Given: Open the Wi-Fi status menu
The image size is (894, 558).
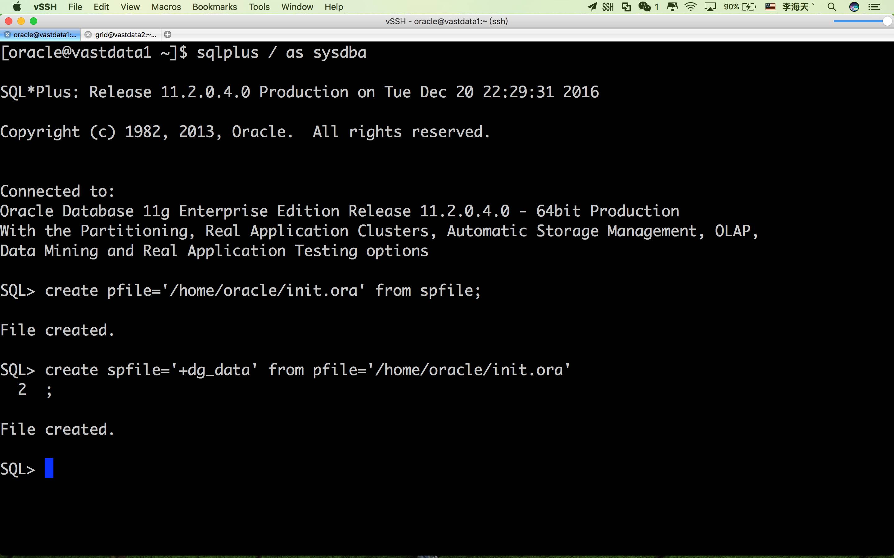Looking at the screenshot, I should pos(690,7).
